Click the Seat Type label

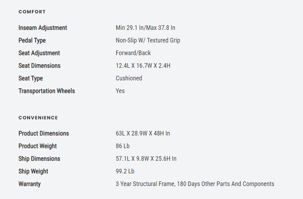(x=31, y=78)
